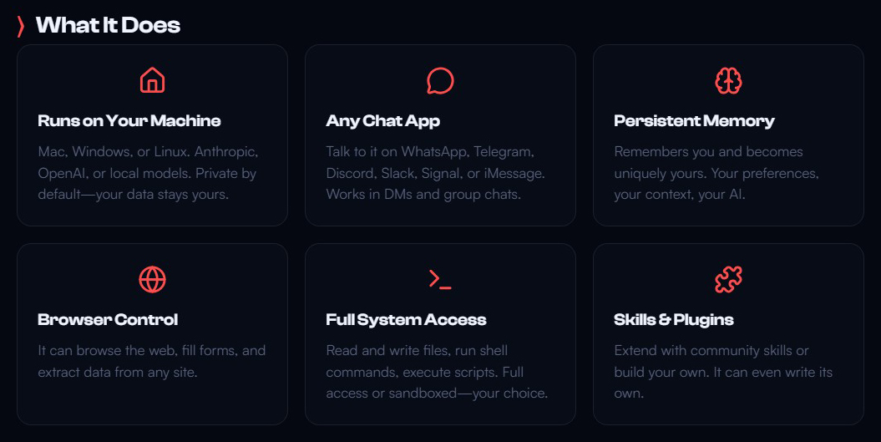Click the house icon above Runs on Your Machine
Image resolution: width=881 pixels, height=442 pixels.
(152, 80)
